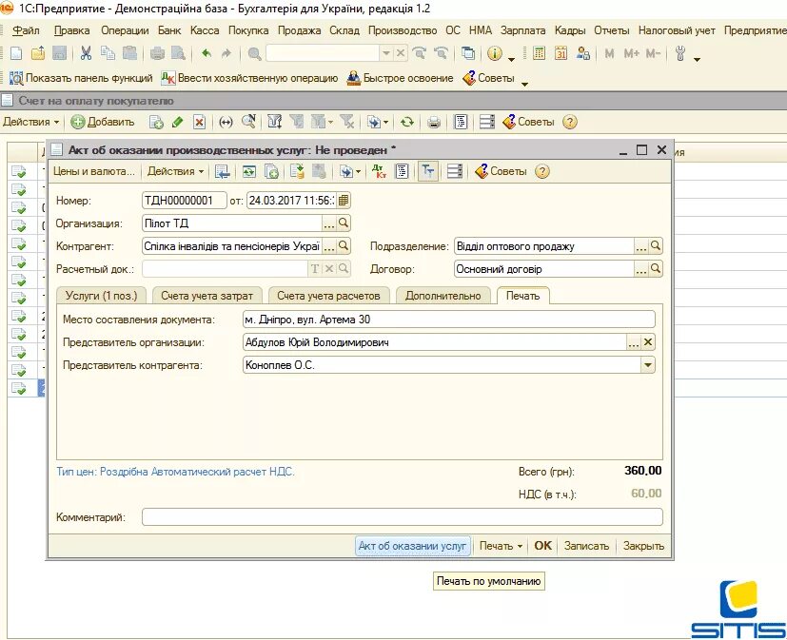Click the user list icon next to calendar
787x640 pixels.
pos(583,53)
